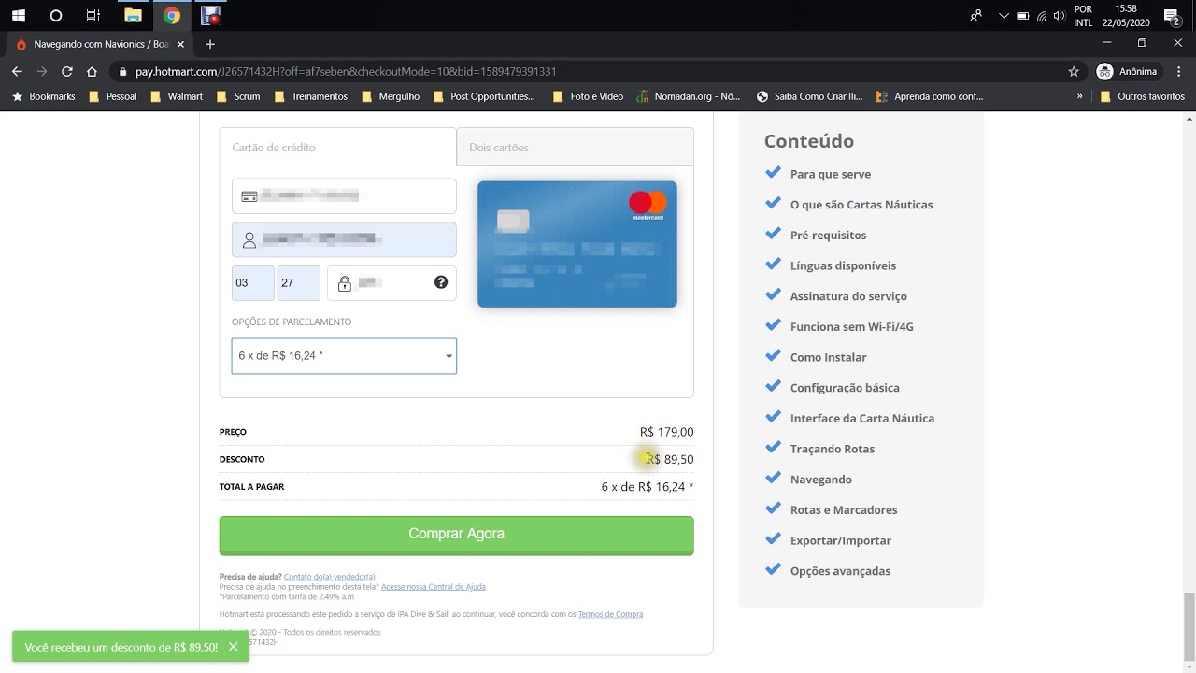Switch to the Dois cartões tab
This screenshot has height=673, width=1196.
(x=575, y=147)
